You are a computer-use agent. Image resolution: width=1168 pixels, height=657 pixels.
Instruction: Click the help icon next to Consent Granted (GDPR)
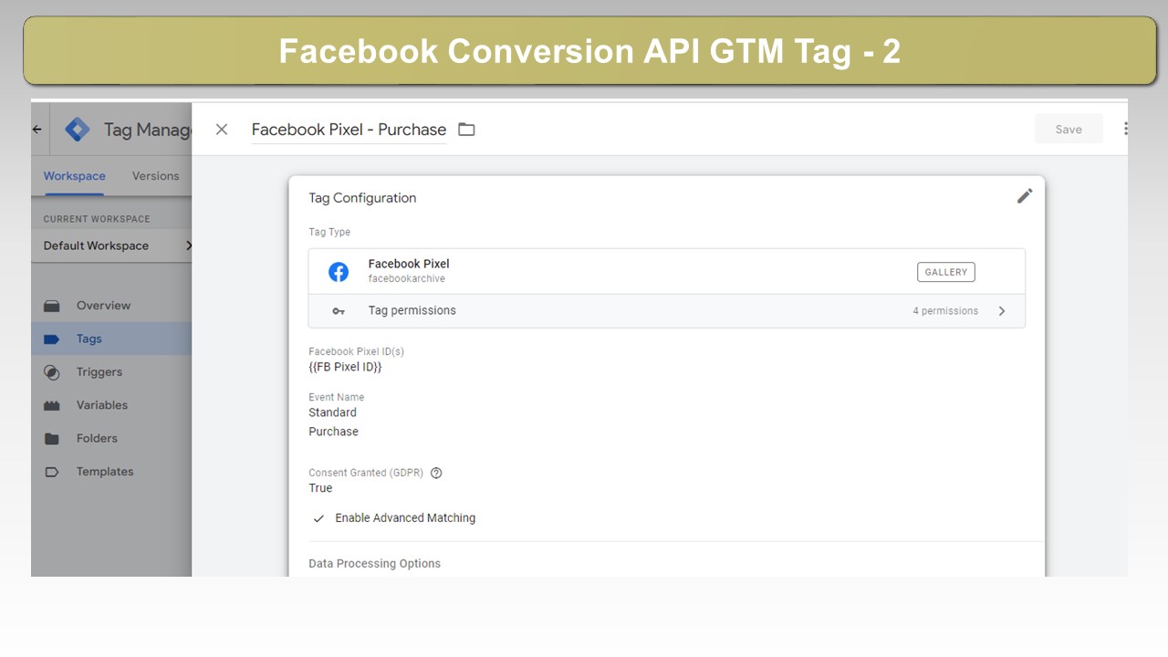click(436, 473)
